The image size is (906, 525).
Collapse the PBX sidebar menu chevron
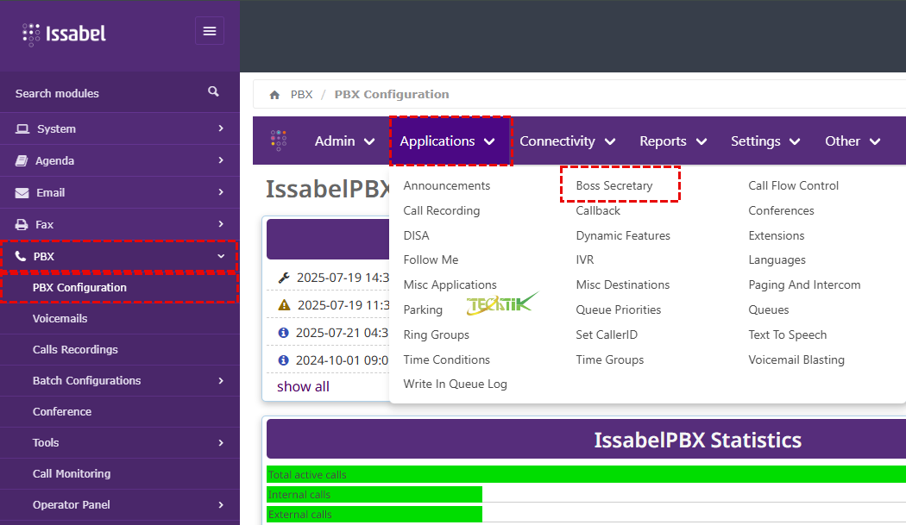(x=221, y=256)
